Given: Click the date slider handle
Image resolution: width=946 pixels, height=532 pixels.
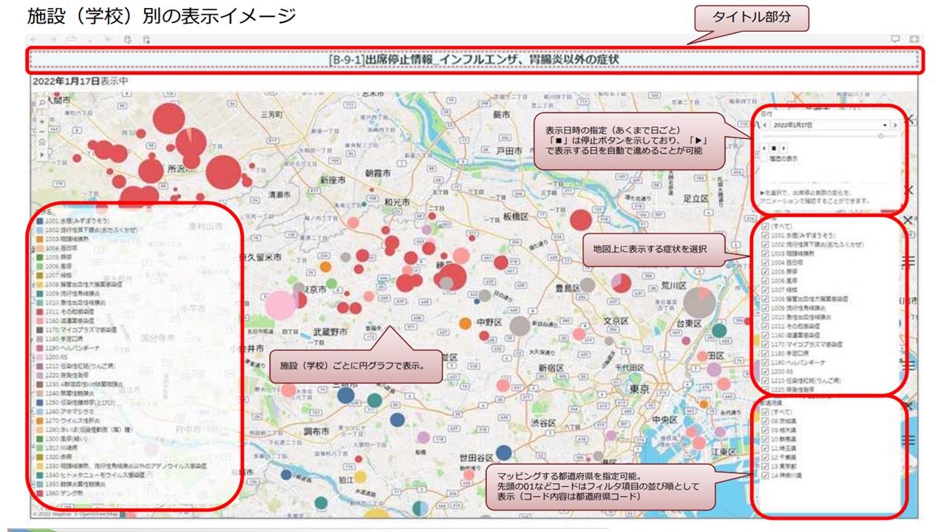Looking at the screenshot, I should [881, 136].
